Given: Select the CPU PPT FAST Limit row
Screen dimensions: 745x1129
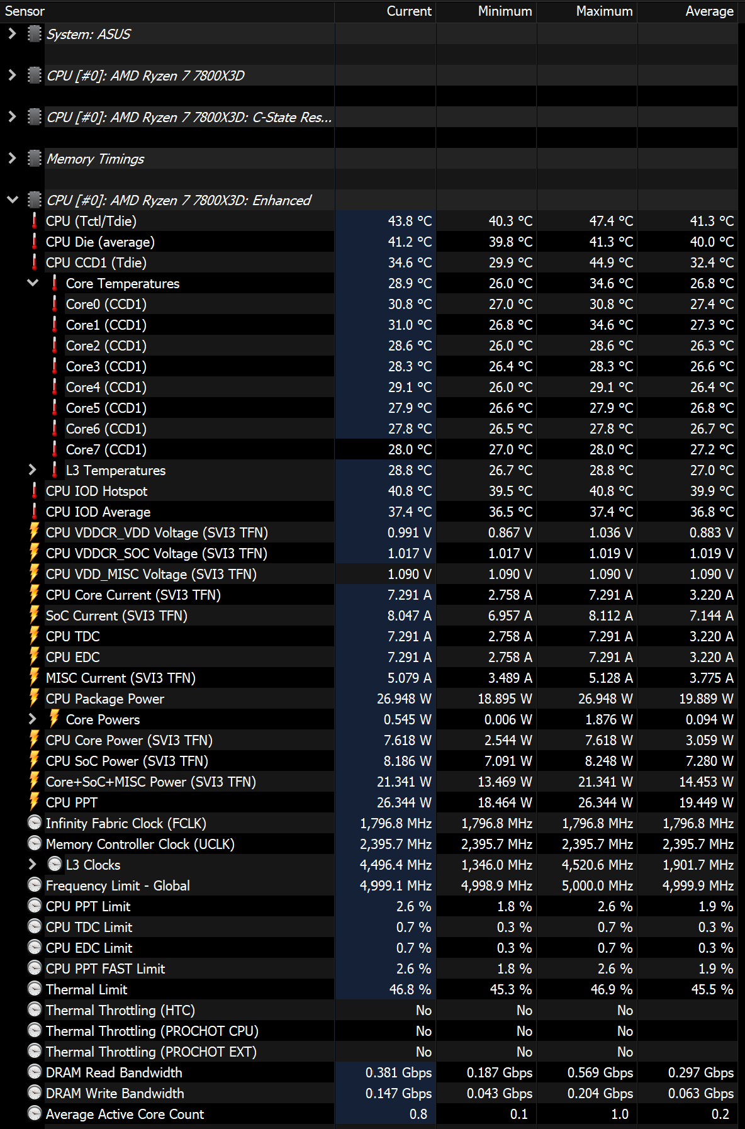Looking at the screenshot, I should [369, 969].
